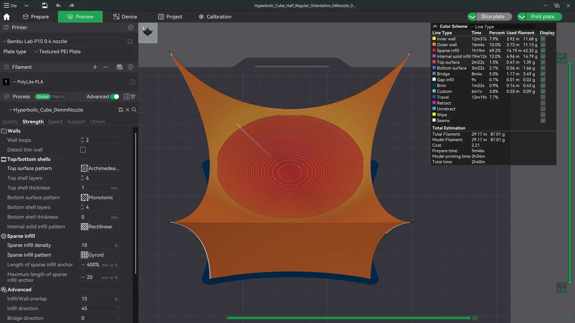Open the Sparse infill pattern dropdown
Image resolution: width=575 pixels, height=323 pixels.
(100, 255)
